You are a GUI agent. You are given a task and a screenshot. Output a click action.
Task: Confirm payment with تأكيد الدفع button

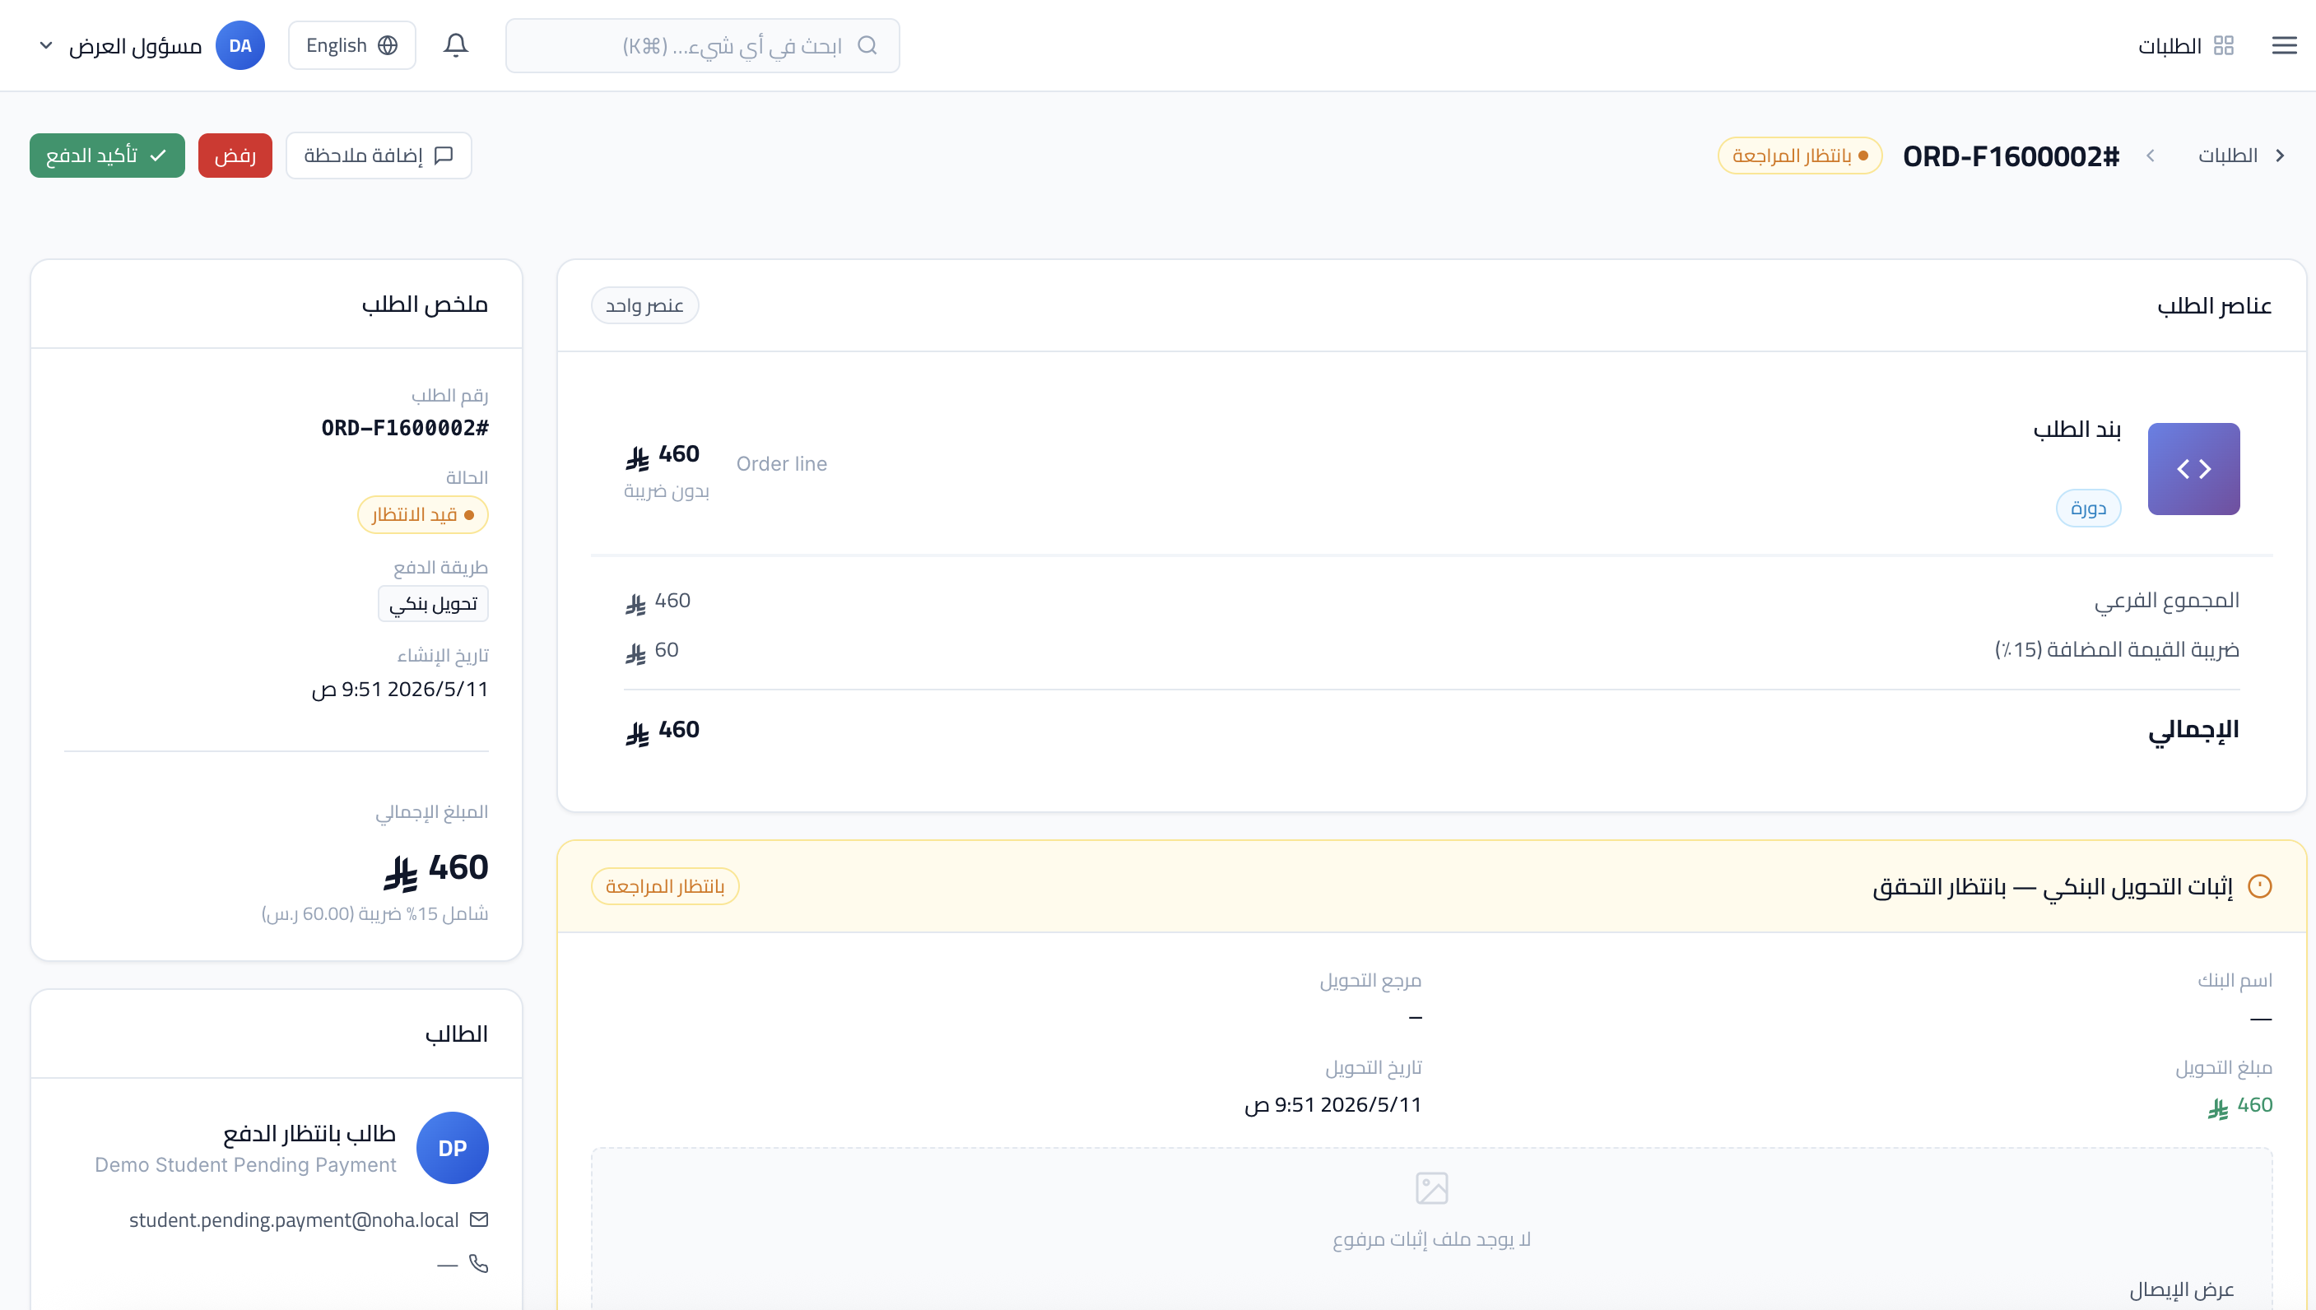pyautogui.click(x=107, y=156)
